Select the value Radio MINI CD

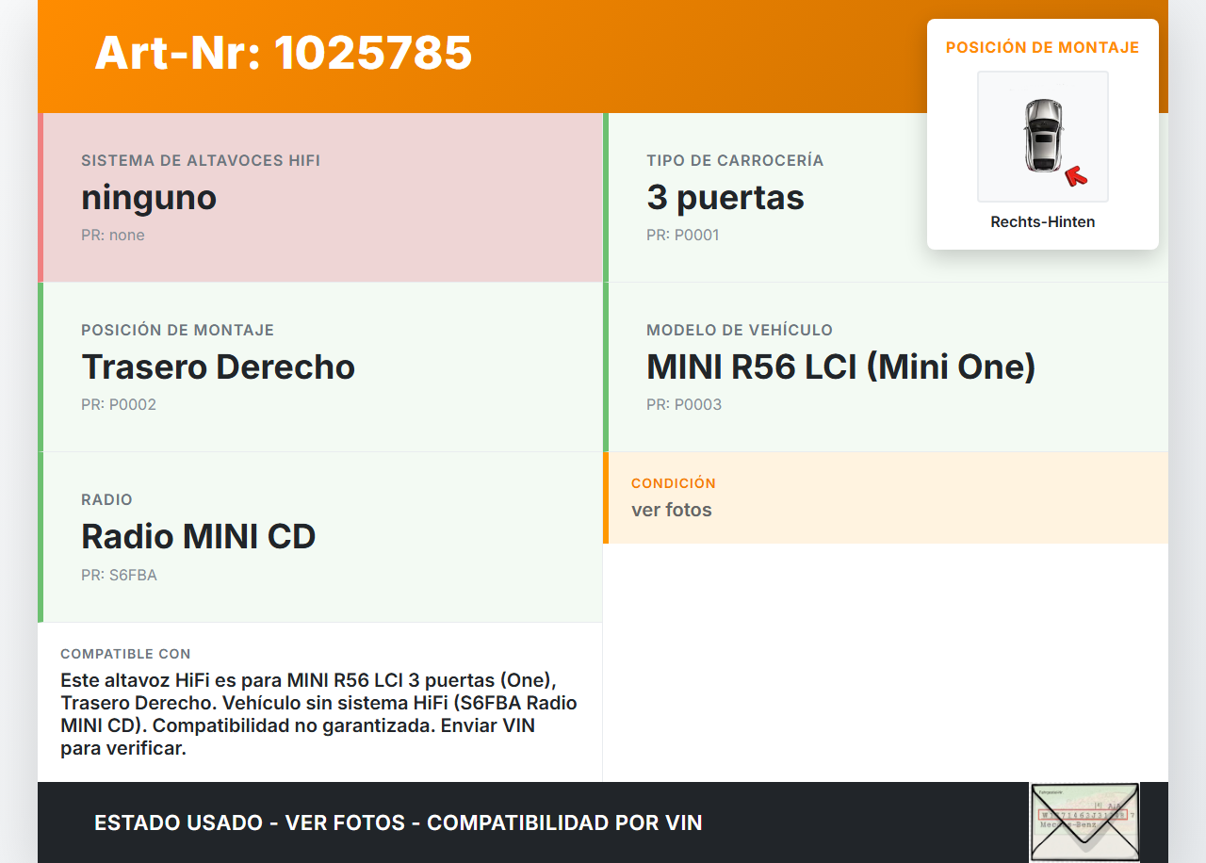point(198,536)
